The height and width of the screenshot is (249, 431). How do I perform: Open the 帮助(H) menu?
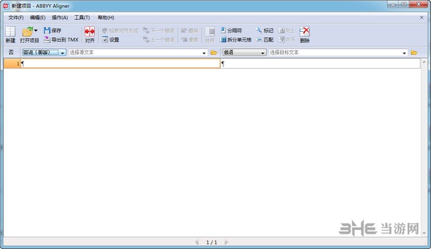point(106,18)
